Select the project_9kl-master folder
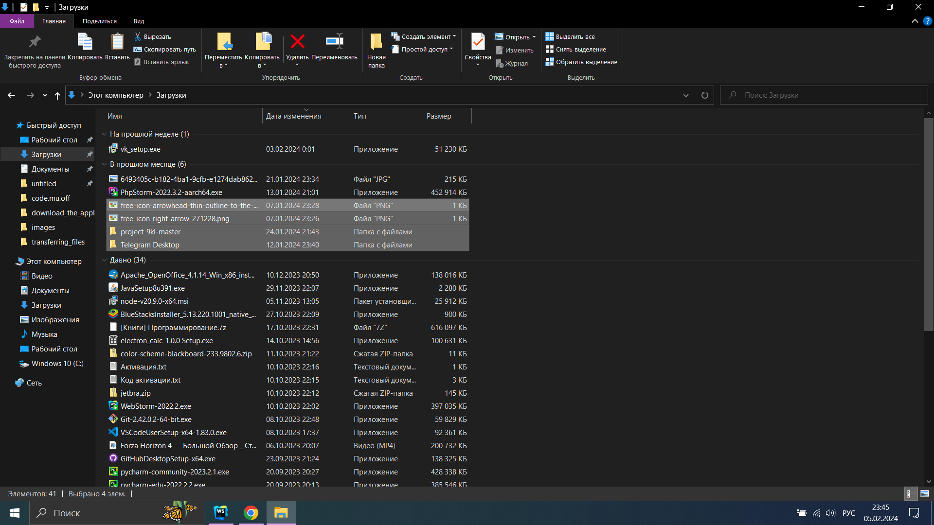Image resolution: width=934 pixels, height=525 pixels. click(x=287, y=232)
